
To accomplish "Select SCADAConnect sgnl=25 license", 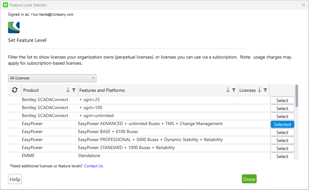I will 282,100.
